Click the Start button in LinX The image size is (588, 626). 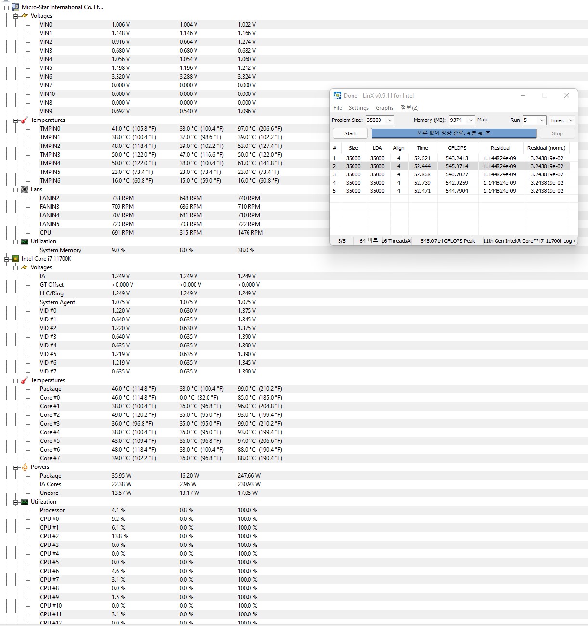(350, 133)
